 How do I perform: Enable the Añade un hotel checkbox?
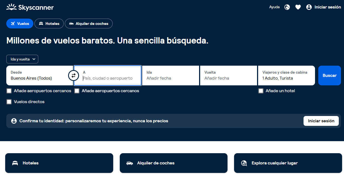pos(261,91)
